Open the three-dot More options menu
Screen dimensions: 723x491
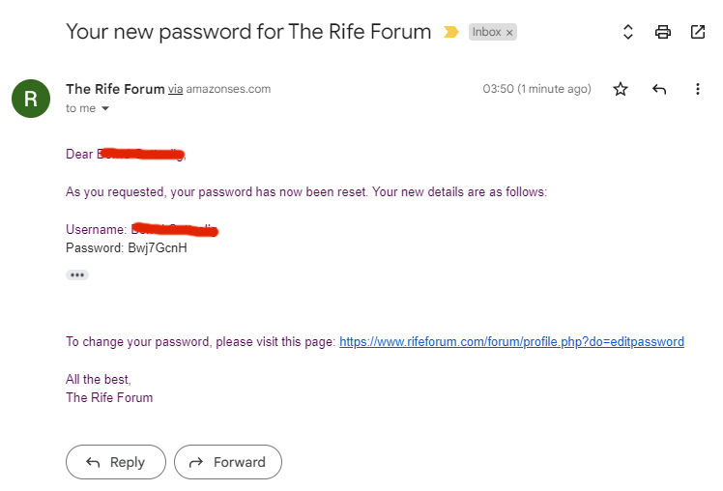(698, 89)
